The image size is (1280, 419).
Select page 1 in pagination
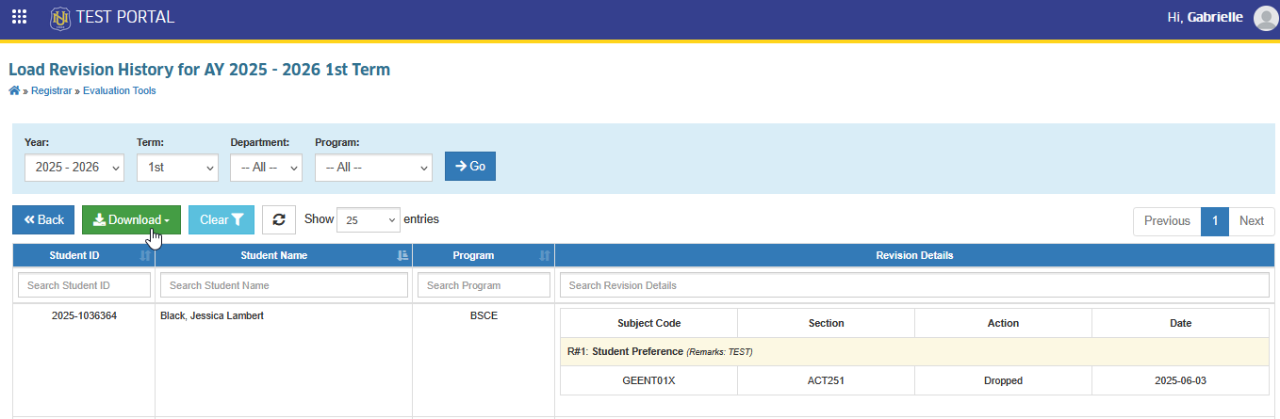pyautogui.click(x=1215, y=221)
